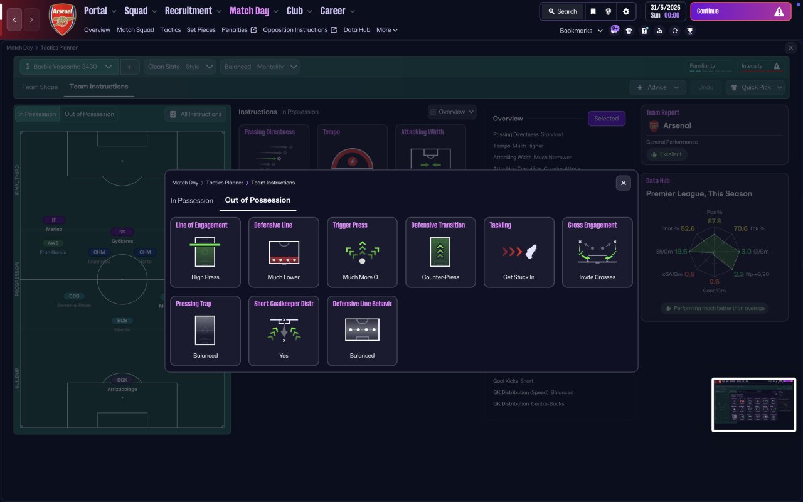The width and height of the screenshot is (803, 502).
Task: Click the Search button
Action: click(x=562, y=11)
